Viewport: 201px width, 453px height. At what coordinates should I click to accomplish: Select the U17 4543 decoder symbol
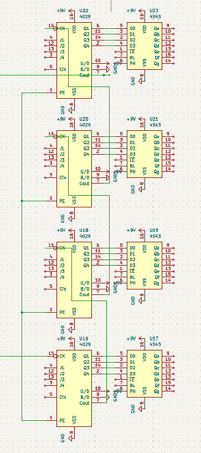point(145,374)
